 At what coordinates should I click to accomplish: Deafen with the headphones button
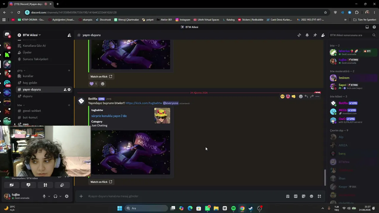55,196
